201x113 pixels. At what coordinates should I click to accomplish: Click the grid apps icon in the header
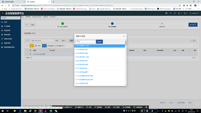166,13
